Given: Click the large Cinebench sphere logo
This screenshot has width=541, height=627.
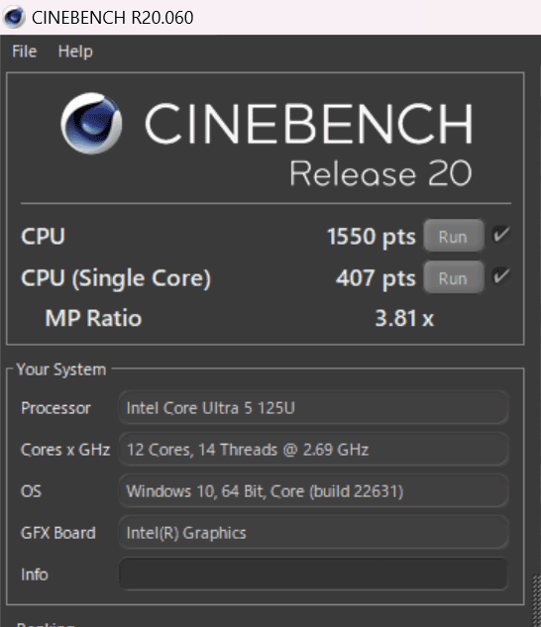Looking at the screenshot, I should click(x=91, y=123).
